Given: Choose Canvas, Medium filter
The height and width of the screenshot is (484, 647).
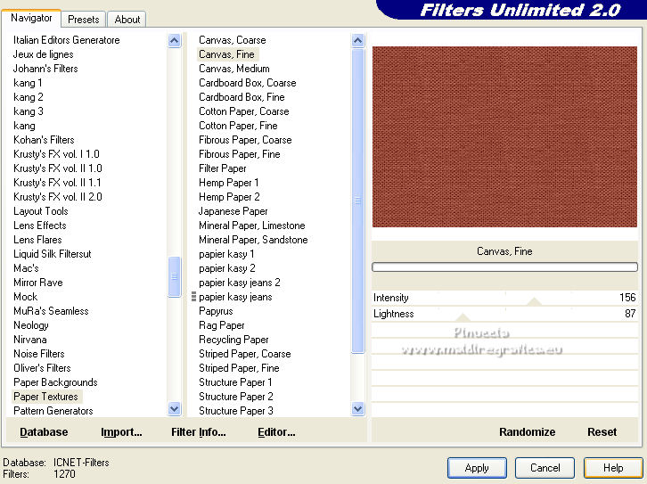Looking at the screenshot, I should (x=234, y=69).
